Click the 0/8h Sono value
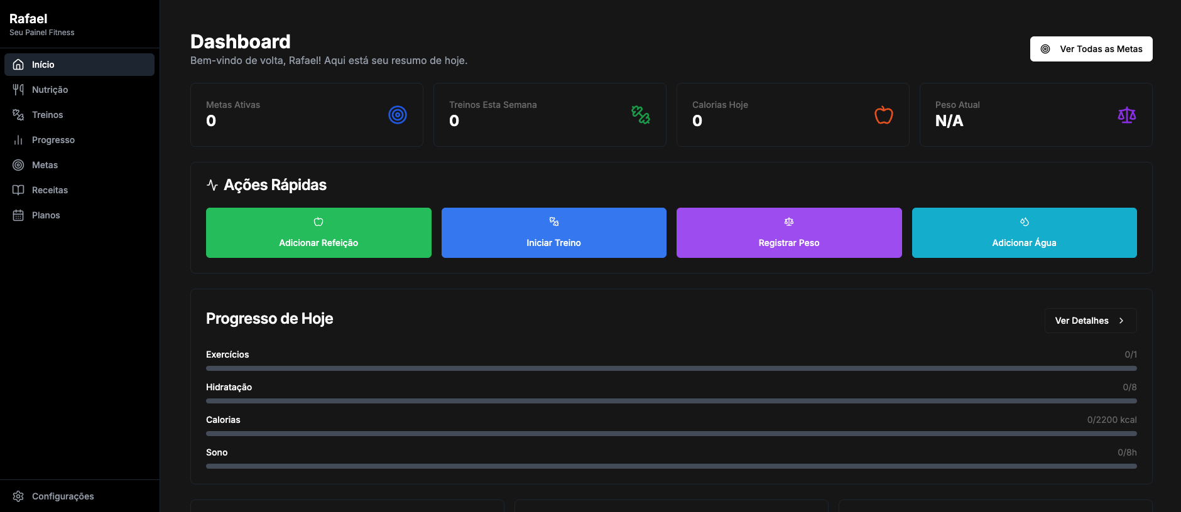The width and height of the screenshot is (1181, 512). point(1127,452)
